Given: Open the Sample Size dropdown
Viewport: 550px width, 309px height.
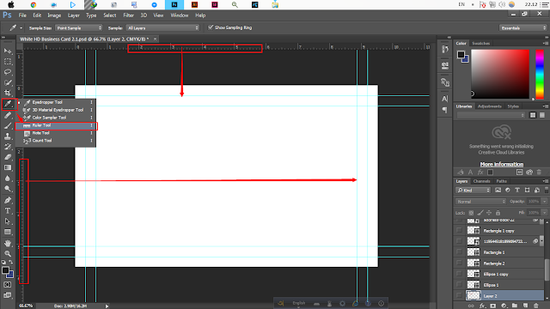Looking at the screenshot, I should click(79, 27).
